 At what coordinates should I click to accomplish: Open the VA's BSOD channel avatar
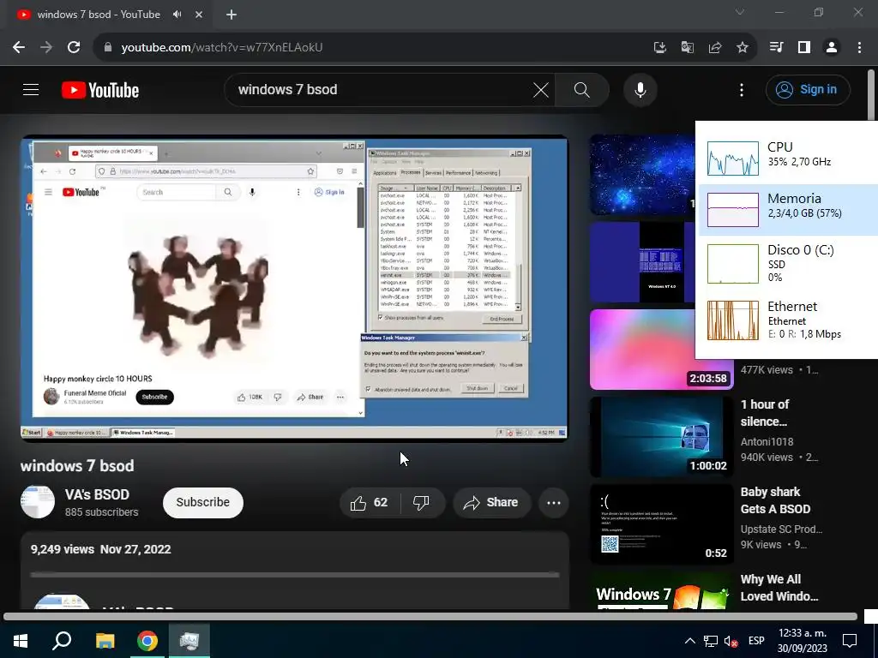[x=38, y=502]
